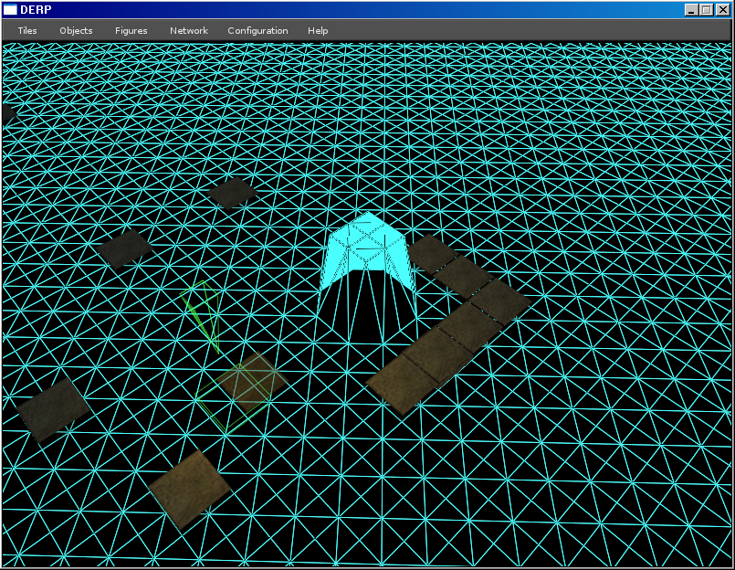Maximize the DERP window
This screenshot has height=570, width=735.
707,10
